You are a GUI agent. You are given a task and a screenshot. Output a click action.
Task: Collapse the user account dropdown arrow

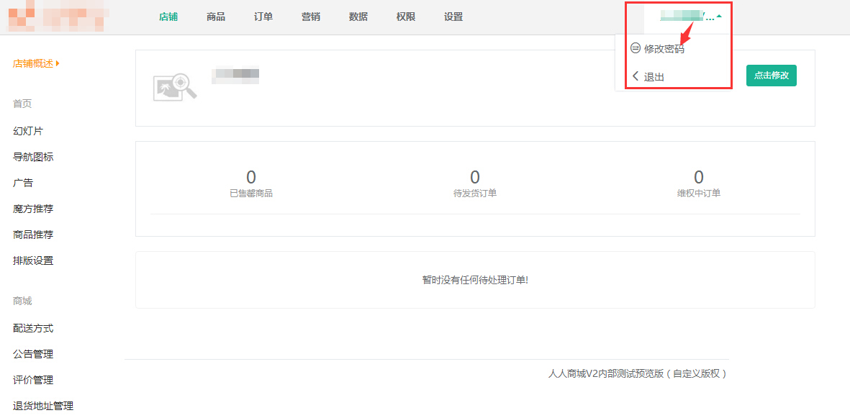719,16
